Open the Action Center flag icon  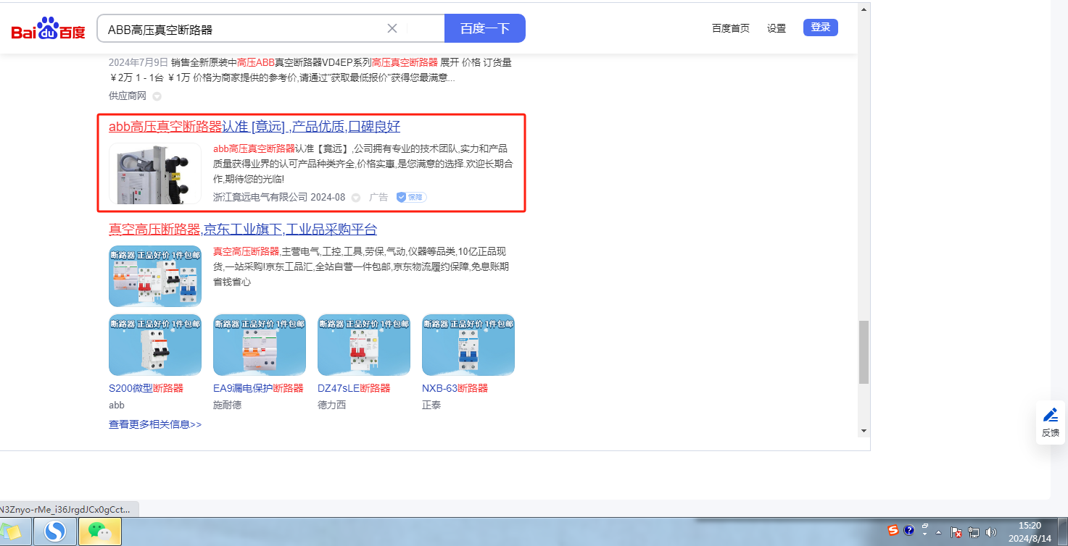tap(956, 532)
